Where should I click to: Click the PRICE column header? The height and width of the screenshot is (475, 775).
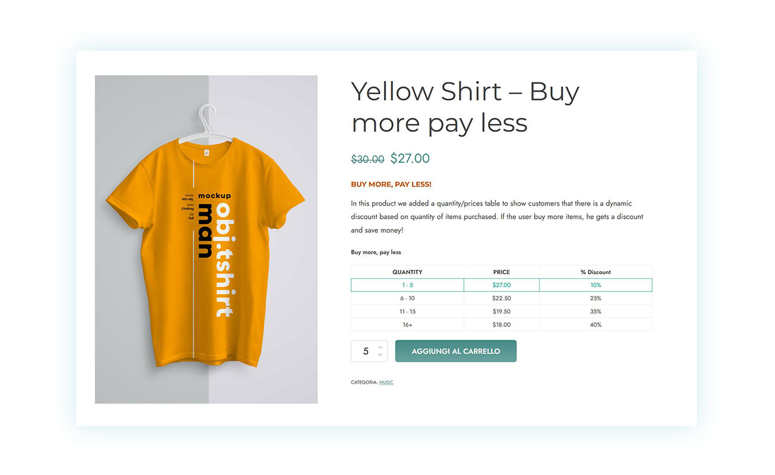[501, 272]
